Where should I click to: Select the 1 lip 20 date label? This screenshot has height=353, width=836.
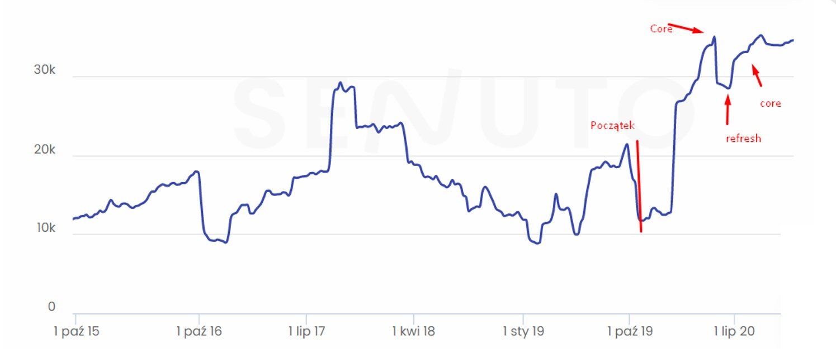pyautogui.click(x=734, y=331)
